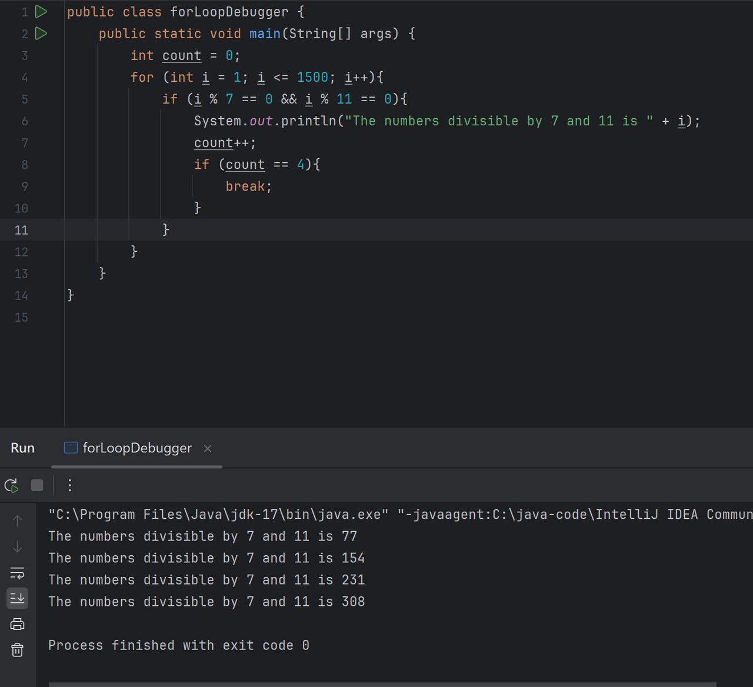Open the vertical three-dot more options menu
Image resolution: width=753 pixels, height=687 pixels.
pos(70,485)
